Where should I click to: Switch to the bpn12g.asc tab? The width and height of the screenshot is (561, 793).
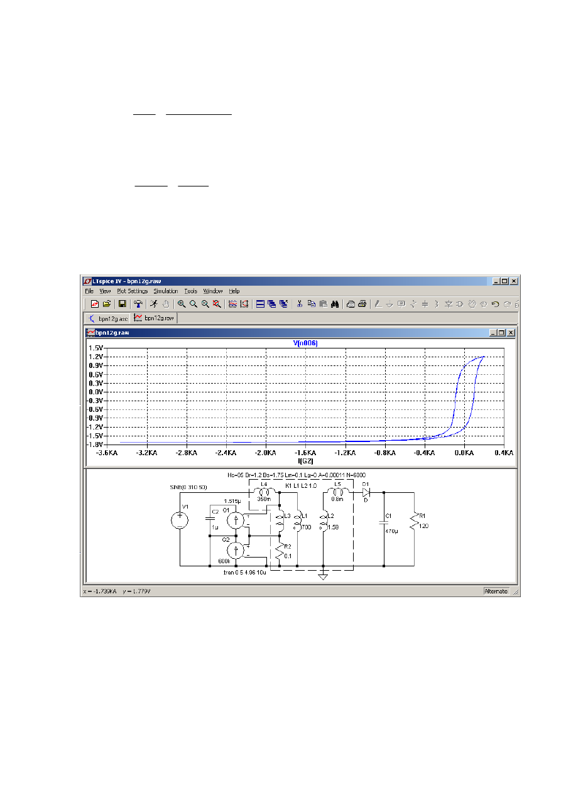point(107,318)
